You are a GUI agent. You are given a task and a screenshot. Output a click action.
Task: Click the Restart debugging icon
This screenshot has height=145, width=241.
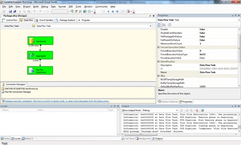coord(117,11)
